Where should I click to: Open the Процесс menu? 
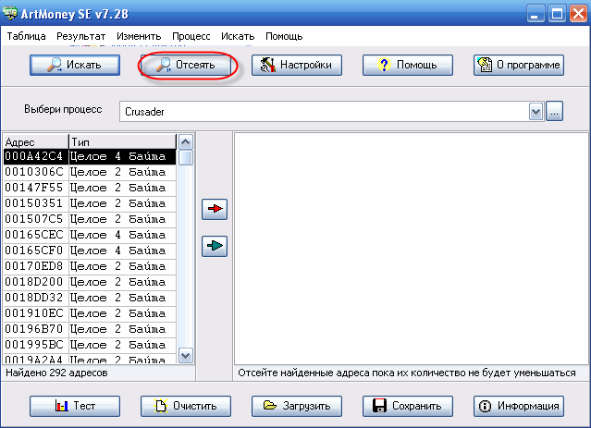pyautogui.click(x=191, y=36)
